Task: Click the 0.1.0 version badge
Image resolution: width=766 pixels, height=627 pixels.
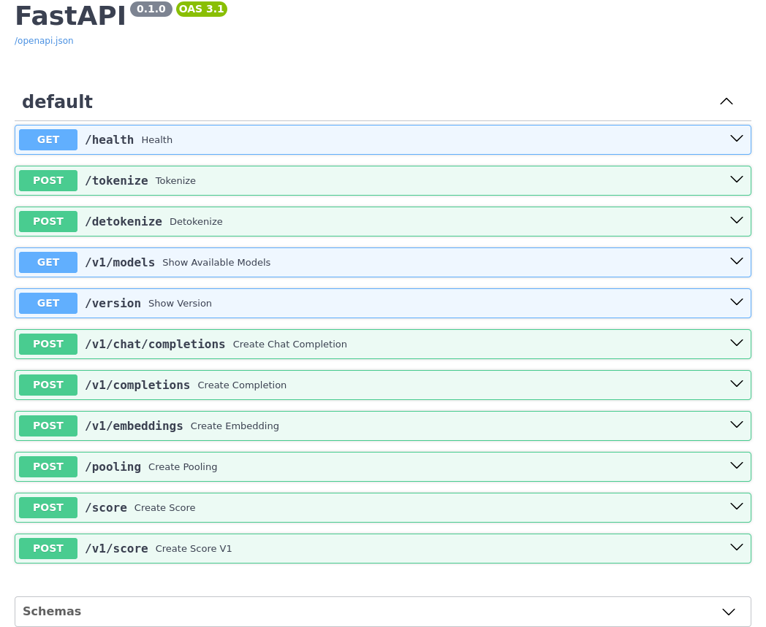Action: (151, 9)
